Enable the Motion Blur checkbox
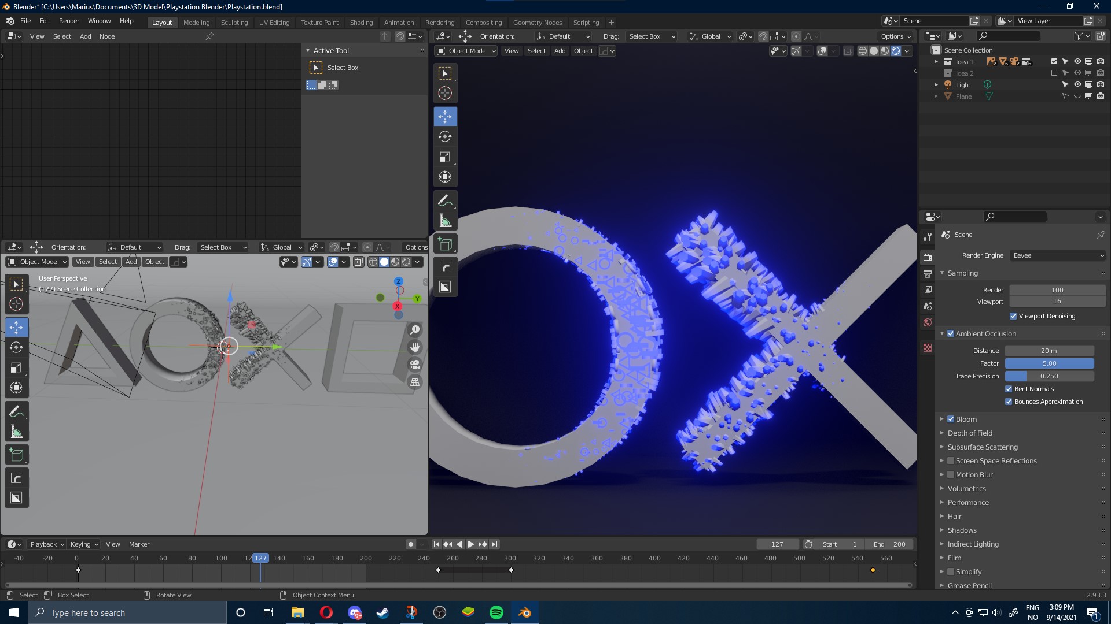The image size is (1111, 624). click(x=951, y=474)
